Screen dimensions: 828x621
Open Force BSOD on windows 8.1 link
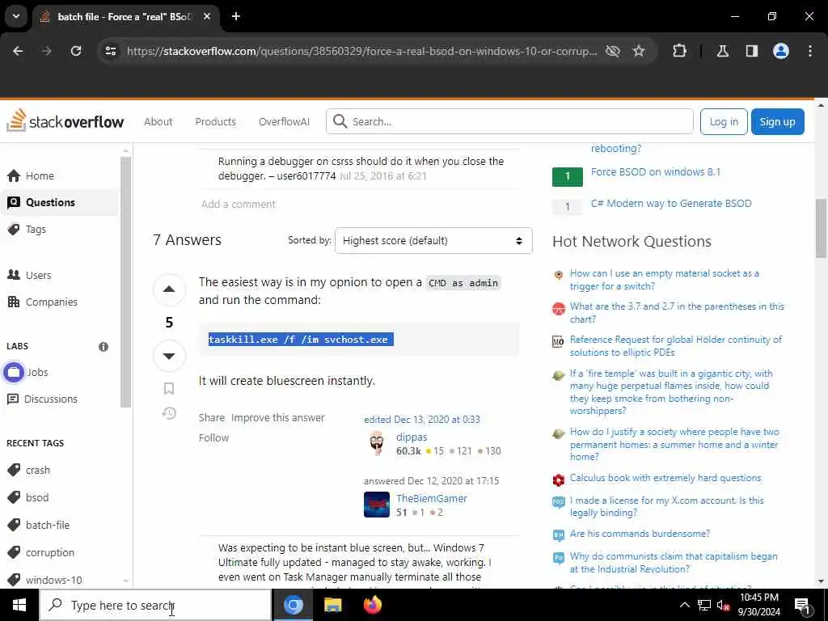point(655,171)
